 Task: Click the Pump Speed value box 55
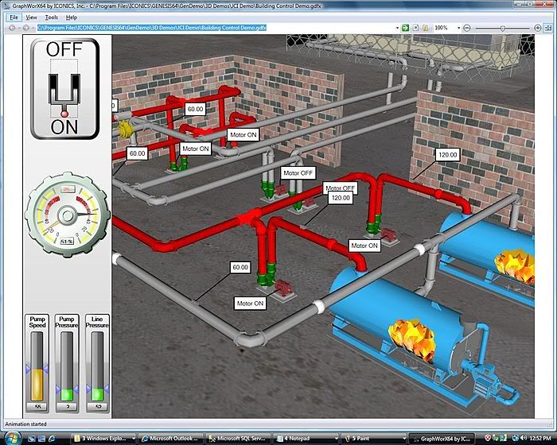coord(37,407)
